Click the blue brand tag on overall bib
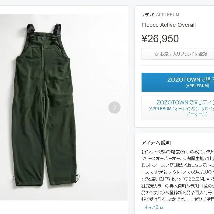 tap(44, 39)
